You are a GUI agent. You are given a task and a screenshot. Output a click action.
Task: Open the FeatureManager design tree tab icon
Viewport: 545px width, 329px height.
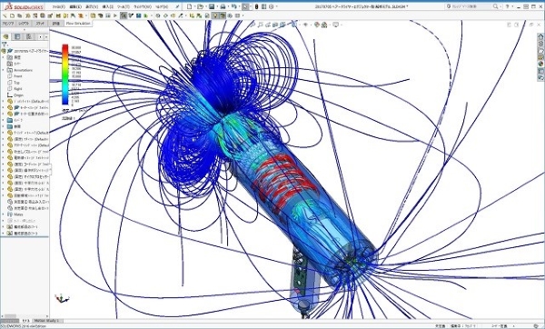(x=5, y=36)
